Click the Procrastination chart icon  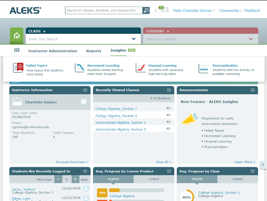pos(203,69)
